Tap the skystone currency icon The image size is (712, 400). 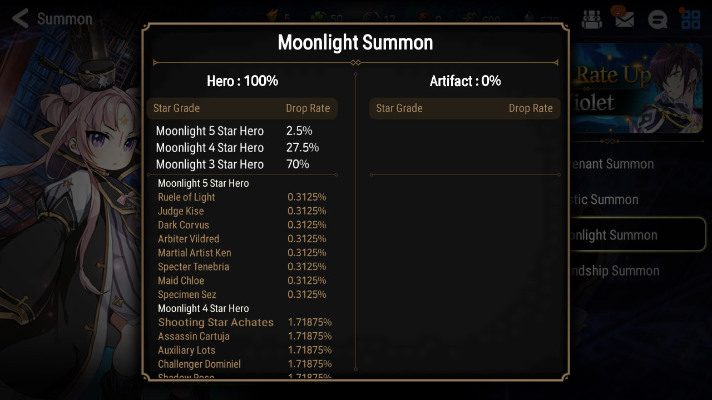(x=531, y=18)
